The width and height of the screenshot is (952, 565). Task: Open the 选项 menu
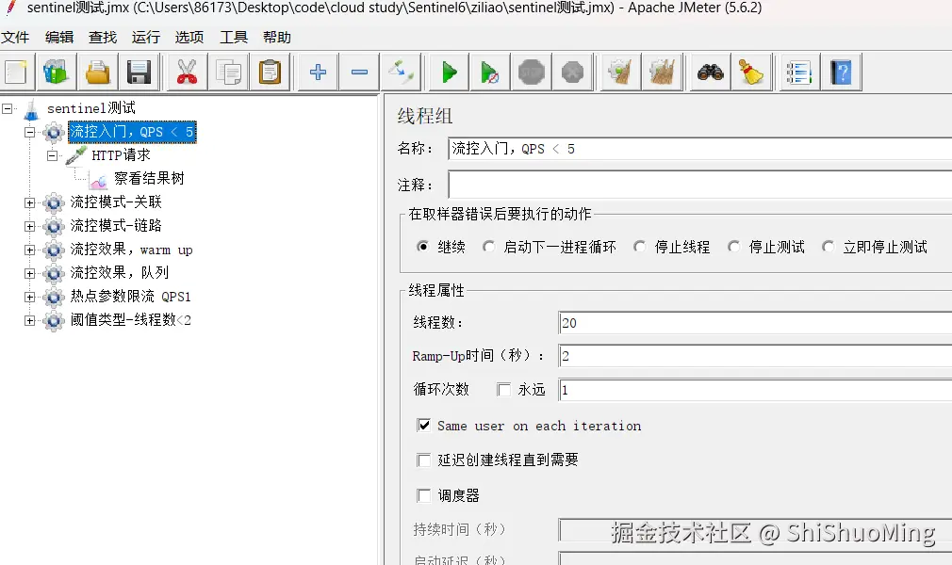pos(189,38)
